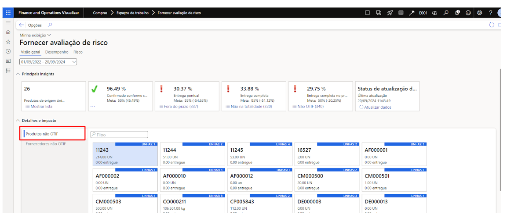Open the date range dropdown
Screen dimensions: 507x218
click(x=48, y=62)
